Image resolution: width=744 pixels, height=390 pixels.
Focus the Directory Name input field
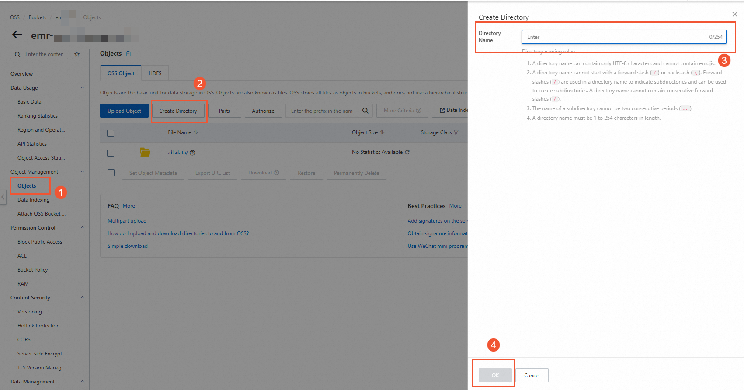point(624,37)
